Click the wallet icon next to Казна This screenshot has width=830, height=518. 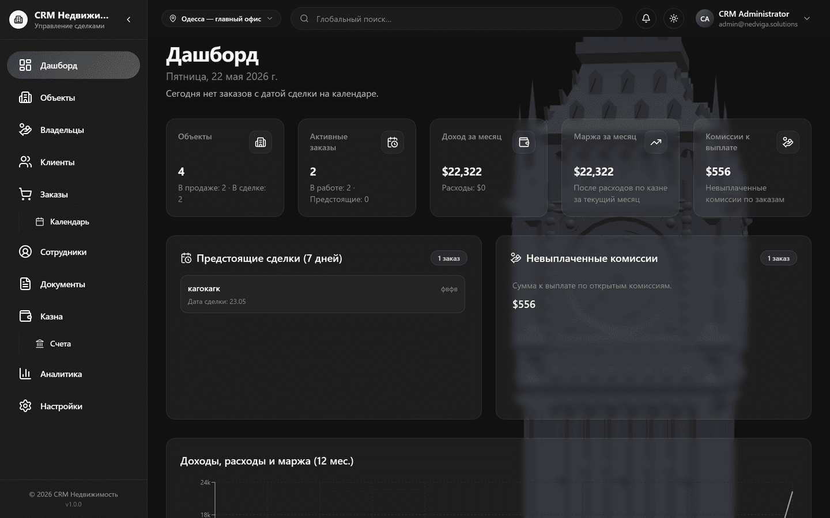[25, 316]
